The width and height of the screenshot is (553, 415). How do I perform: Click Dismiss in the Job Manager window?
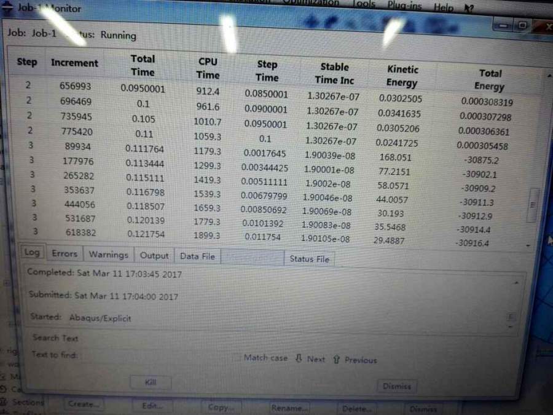[x=423, y=409]
